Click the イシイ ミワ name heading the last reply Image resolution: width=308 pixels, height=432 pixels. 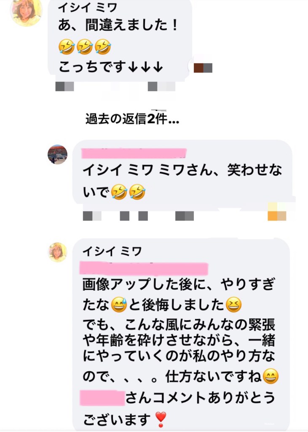tap(112, 251)
